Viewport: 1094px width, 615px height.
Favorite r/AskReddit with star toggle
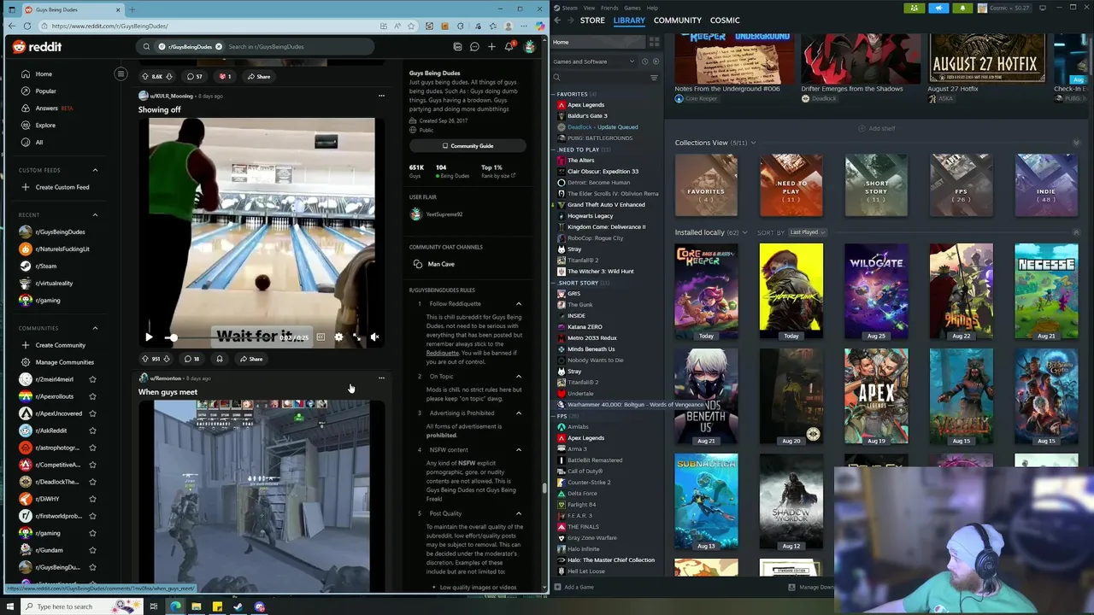click(x=92, y=430)
